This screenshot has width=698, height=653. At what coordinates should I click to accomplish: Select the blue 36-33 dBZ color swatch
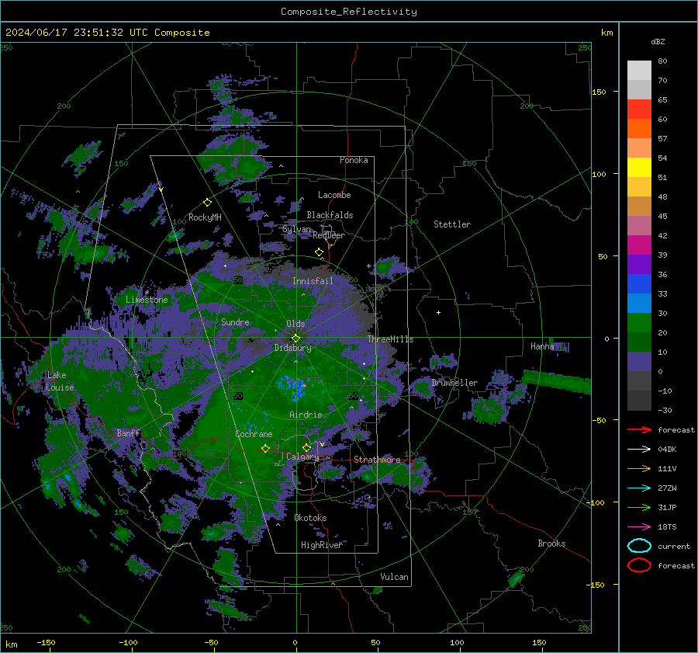(x=639, y=283)
